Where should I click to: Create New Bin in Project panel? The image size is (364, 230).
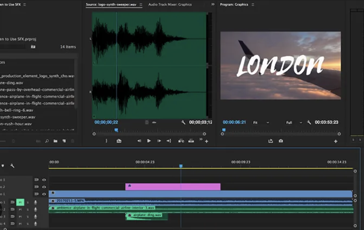(x=55, y=141)
